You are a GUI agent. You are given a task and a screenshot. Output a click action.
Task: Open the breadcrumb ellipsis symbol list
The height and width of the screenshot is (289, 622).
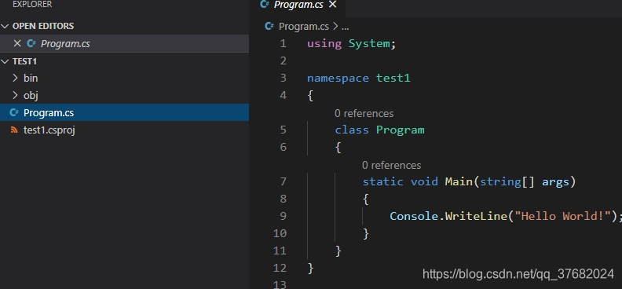click(x=345, y=27)
